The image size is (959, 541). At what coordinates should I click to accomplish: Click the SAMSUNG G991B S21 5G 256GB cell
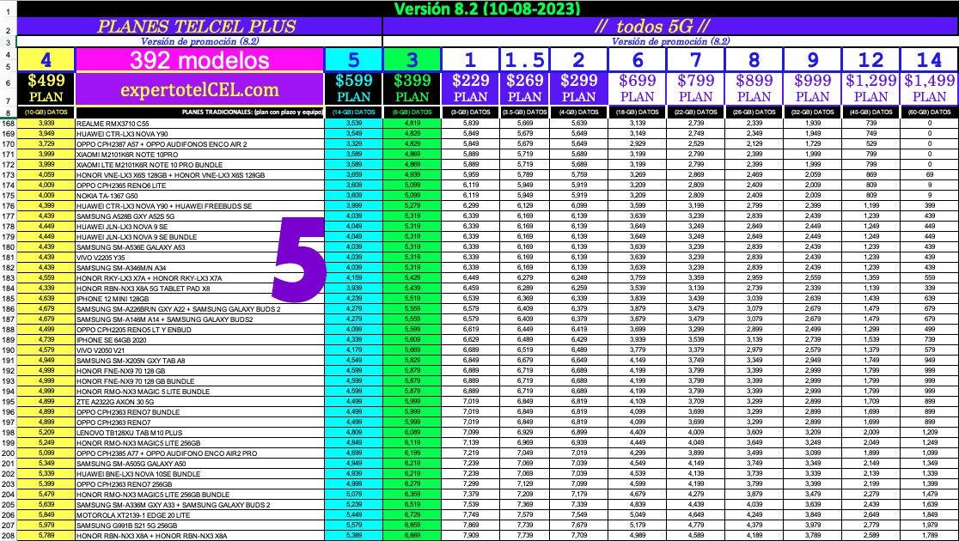tap(199, 525)
